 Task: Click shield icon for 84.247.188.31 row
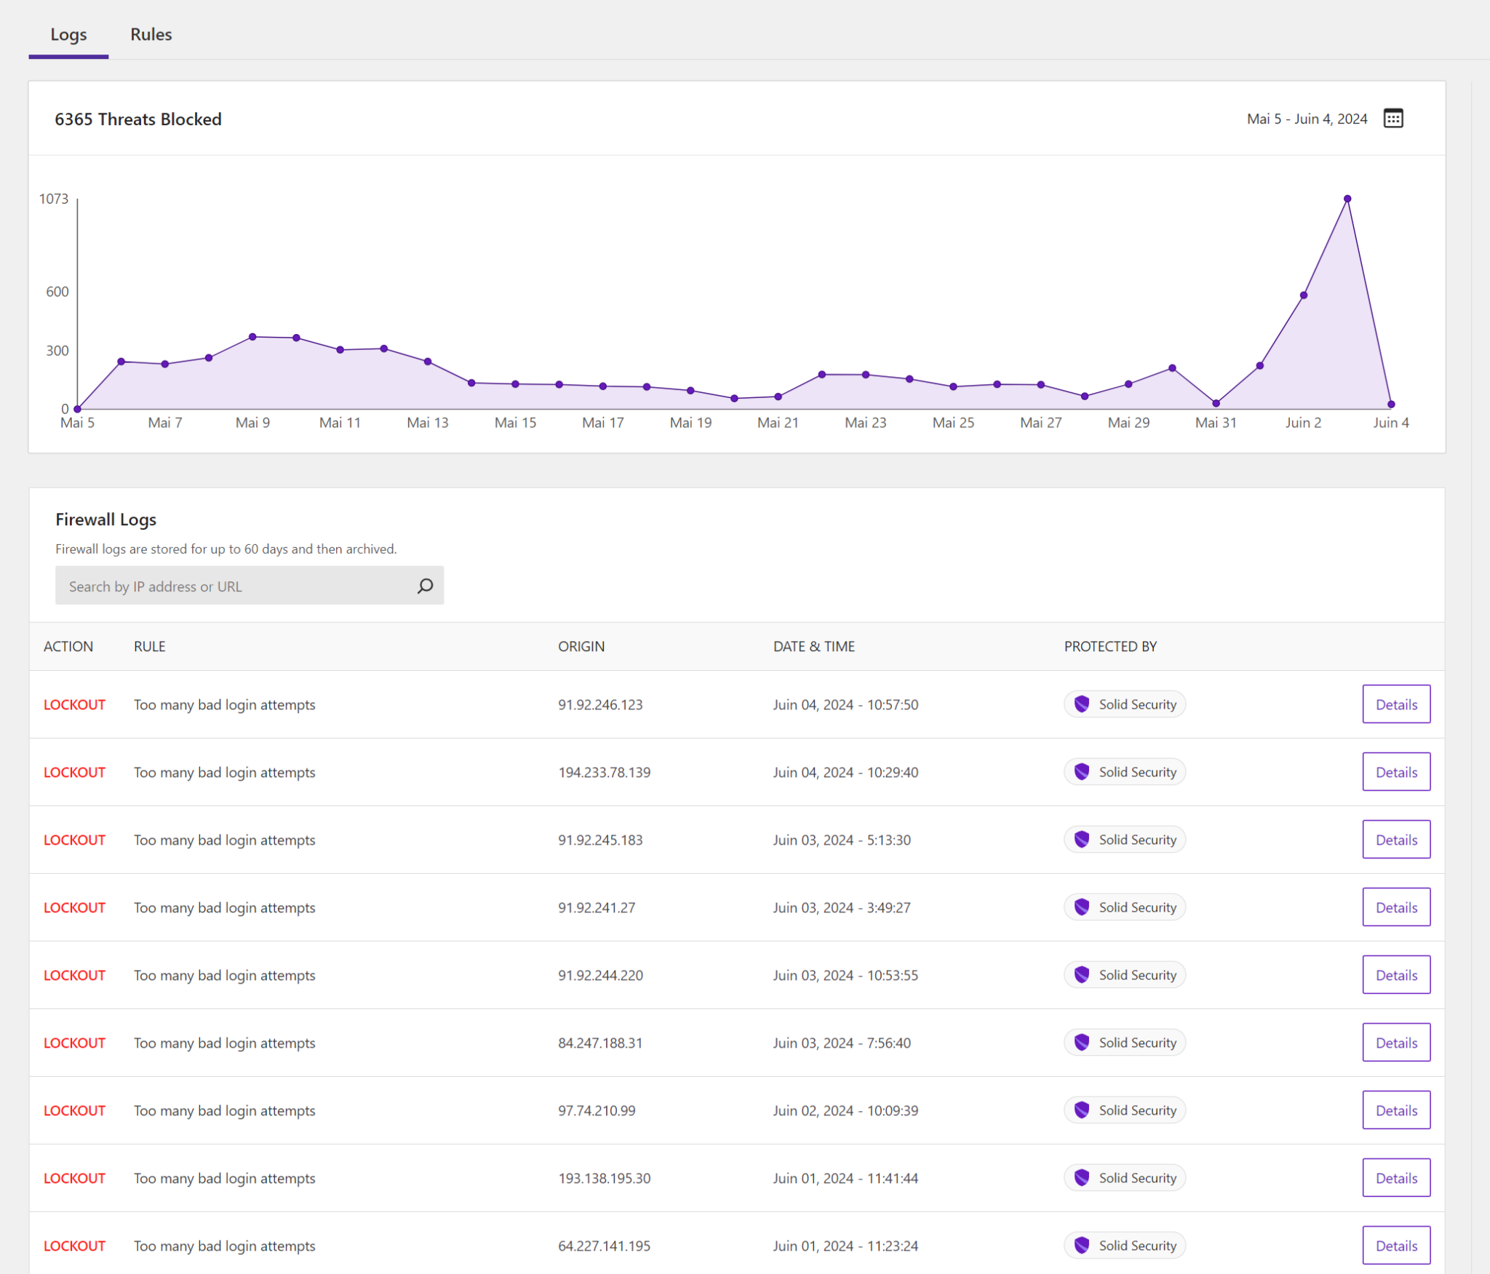1082,1042
